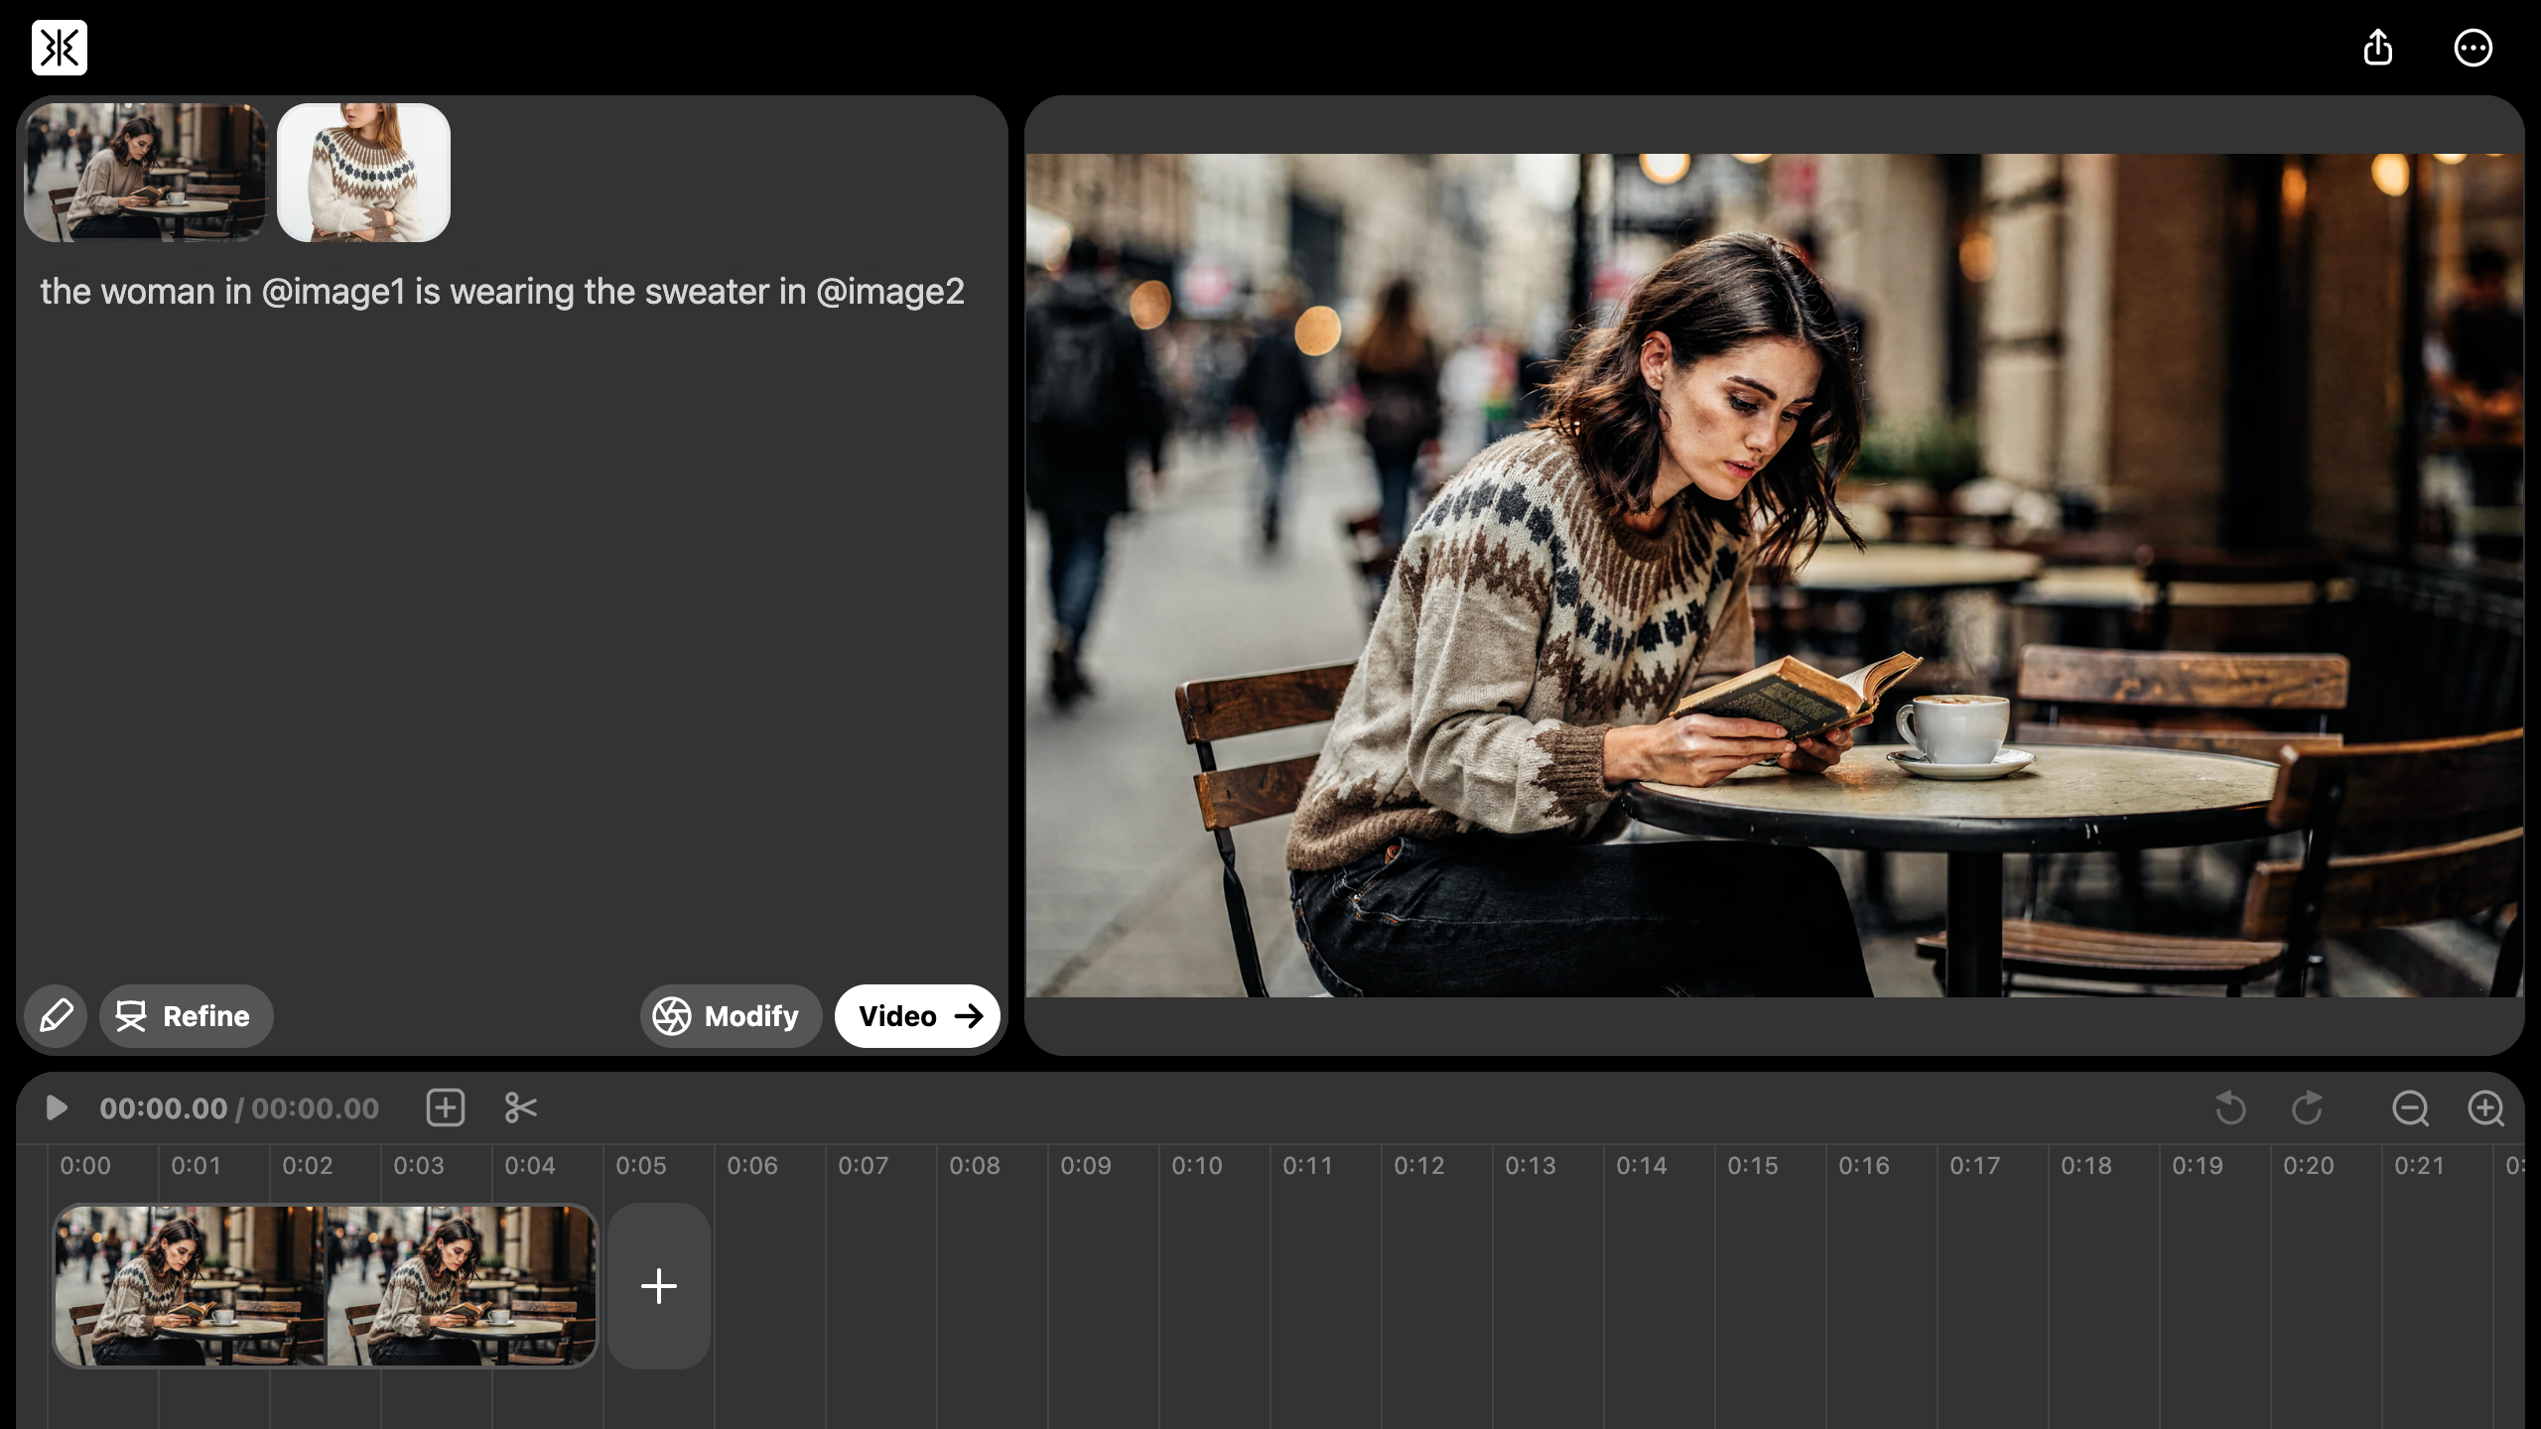Open the share export icon
2541x1429 pixels.
pos(2377,48)
